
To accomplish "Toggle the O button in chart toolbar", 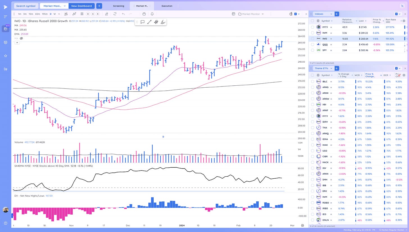I will point(88,14).
